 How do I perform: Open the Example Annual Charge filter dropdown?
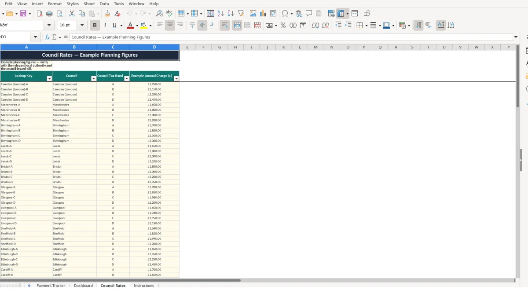click(x=176, y=78)
